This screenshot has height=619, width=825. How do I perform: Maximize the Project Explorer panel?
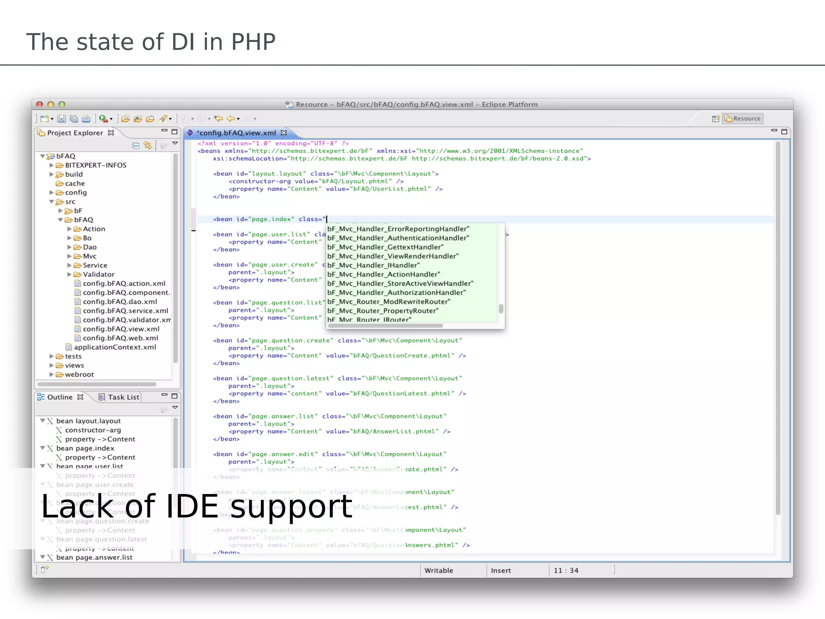pos(174,131)
